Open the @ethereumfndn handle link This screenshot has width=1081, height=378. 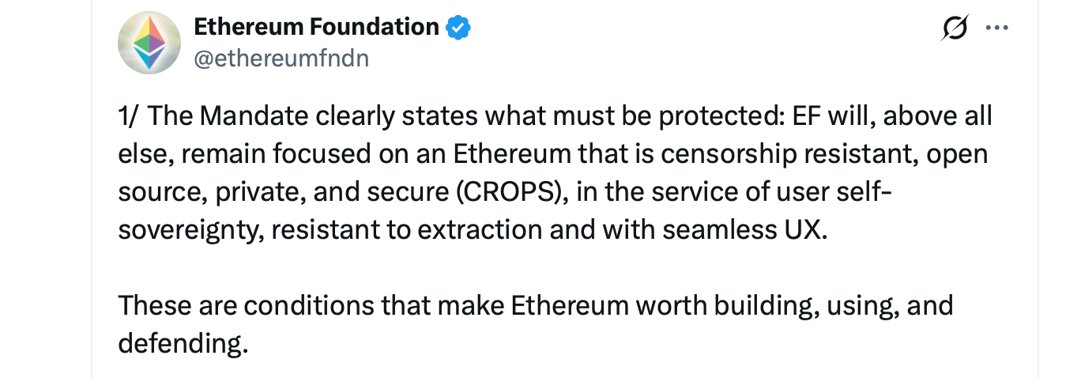click(281, 58)
